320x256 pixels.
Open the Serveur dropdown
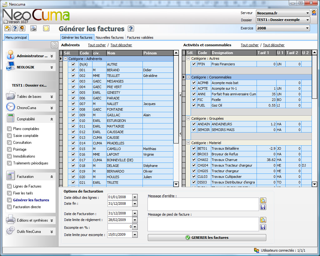pyautogui.click(x=307, y=13)
